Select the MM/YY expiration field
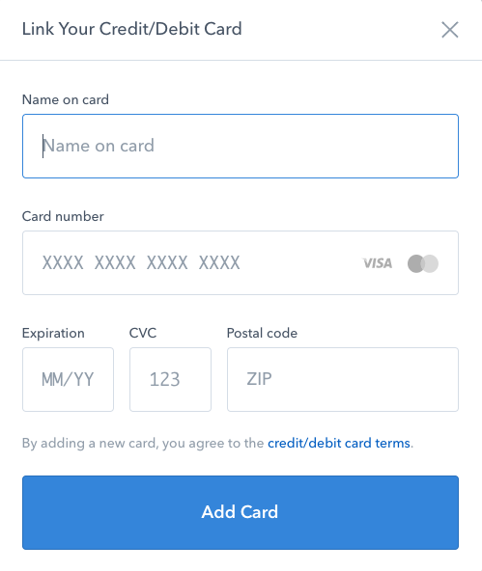The width and height of the screenshot is (482, 571). coord(68,379)
